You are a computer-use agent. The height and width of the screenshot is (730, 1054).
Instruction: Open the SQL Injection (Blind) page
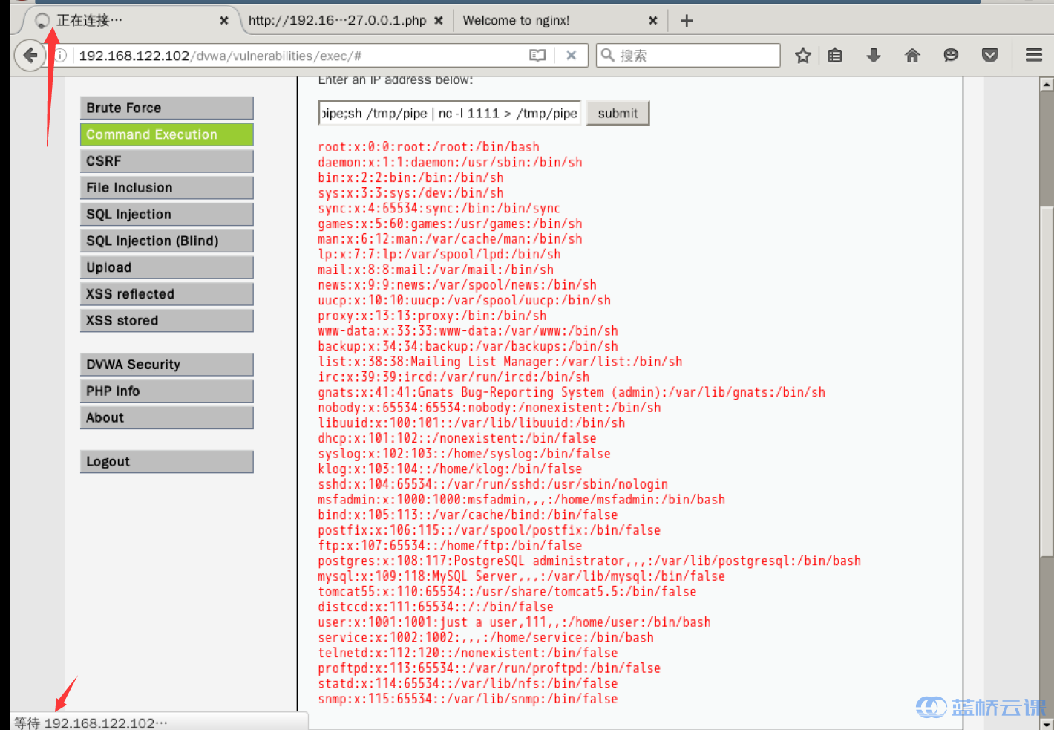pyautogui.click(x=167, y=241)
